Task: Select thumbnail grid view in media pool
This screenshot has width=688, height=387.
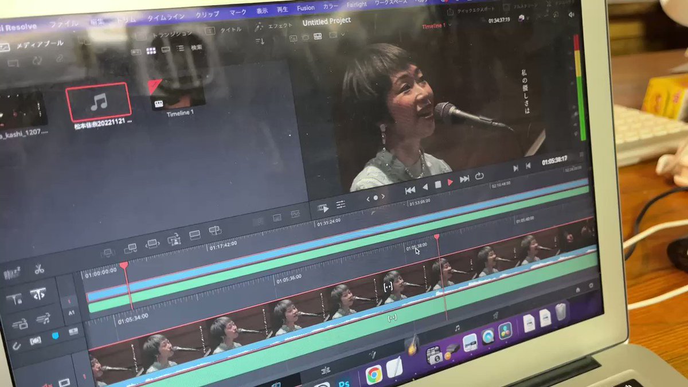Action: coord(151,51)
